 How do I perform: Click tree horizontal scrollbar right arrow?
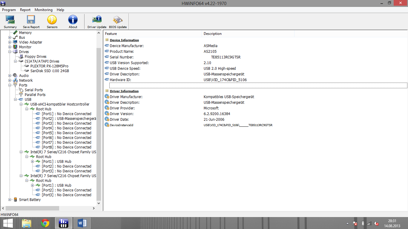[x=93, y=208]
